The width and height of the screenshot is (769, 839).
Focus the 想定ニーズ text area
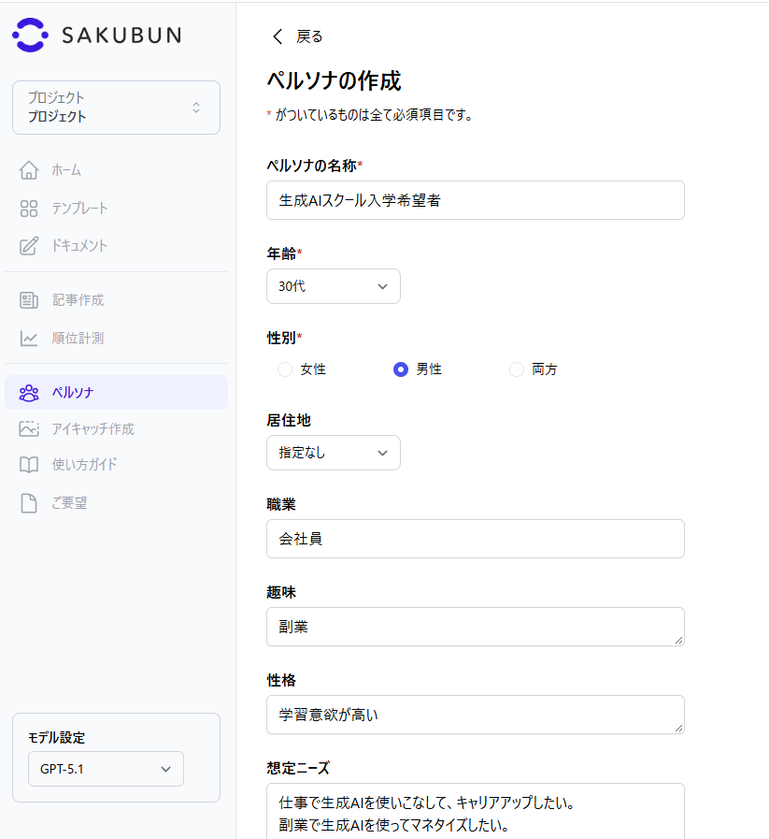point(476,811)
